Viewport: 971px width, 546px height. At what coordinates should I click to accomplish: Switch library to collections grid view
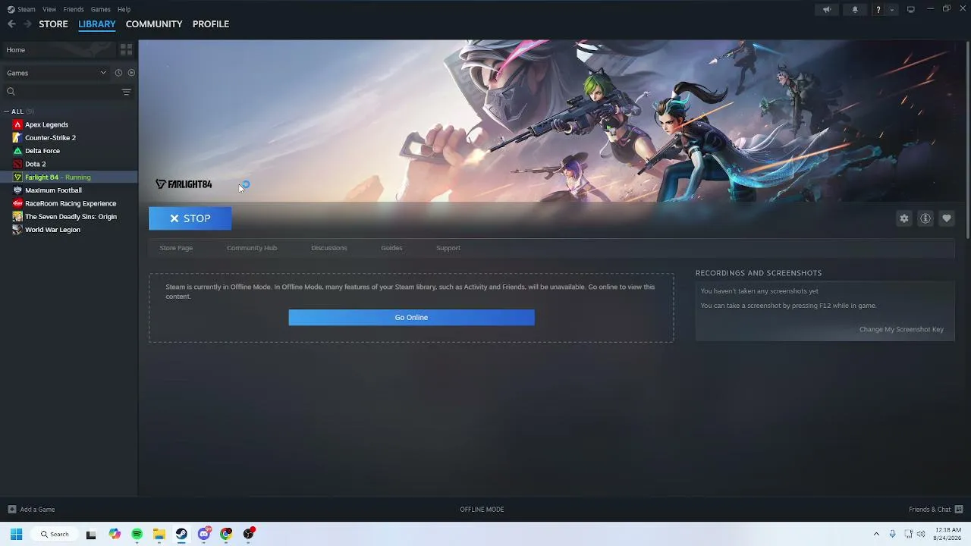126,49
